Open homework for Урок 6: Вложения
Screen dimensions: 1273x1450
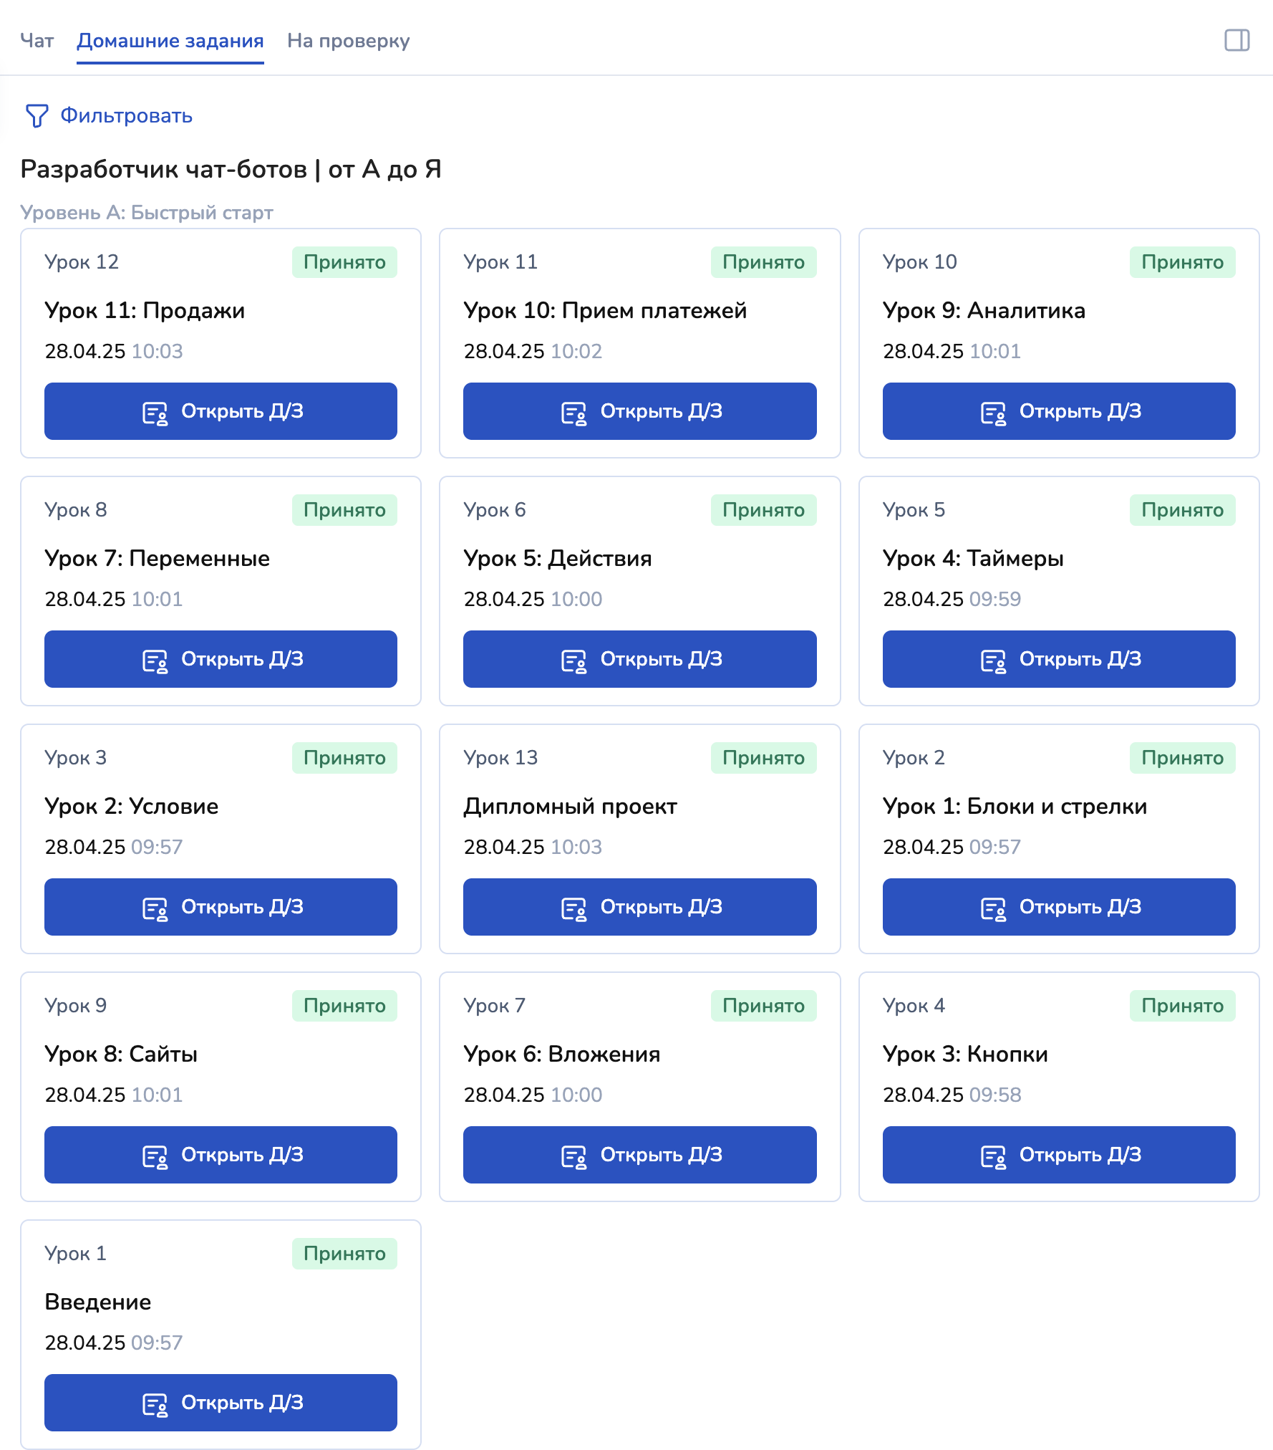[x=639, y=1155]
